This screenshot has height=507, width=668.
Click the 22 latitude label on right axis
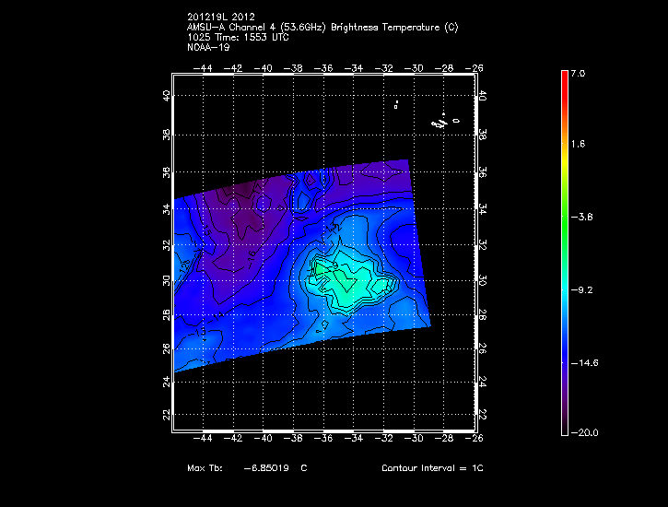pos(483,415)
